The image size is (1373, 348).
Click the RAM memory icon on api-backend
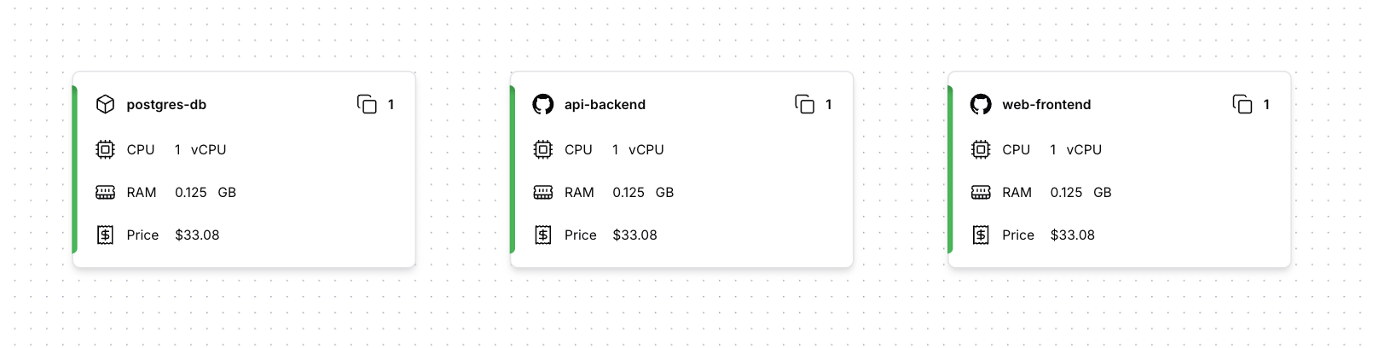tap(542, 192)
